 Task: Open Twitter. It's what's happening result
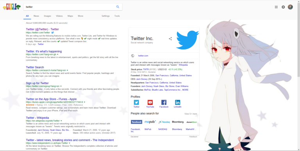tap(44, 51)
